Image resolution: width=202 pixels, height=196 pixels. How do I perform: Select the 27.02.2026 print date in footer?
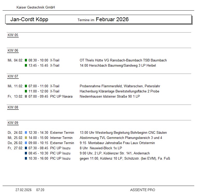[24, 190]
